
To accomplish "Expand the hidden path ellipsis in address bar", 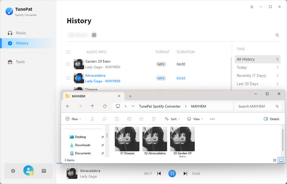I will (x=133, y=106).
